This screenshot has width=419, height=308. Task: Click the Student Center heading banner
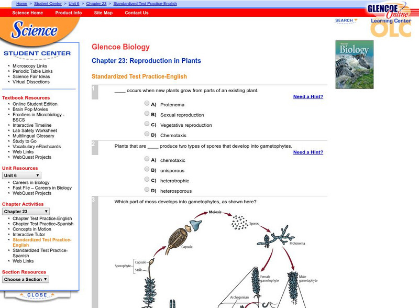(38, 53)
